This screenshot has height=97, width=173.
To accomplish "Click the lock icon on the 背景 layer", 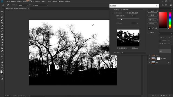I will (169, 63).
